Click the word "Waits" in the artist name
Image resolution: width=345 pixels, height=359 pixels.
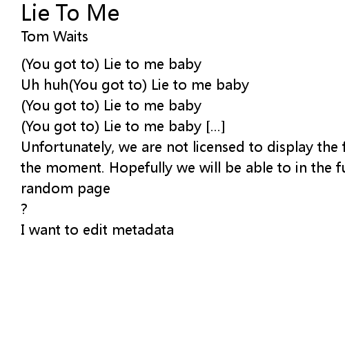click(x=70, y=37)
